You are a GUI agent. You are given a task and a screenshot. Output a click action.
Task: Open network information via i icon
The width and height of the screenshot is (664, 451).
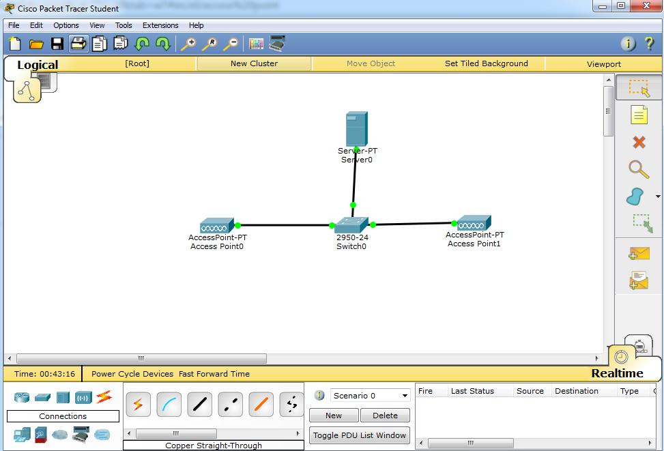point(628,44)
